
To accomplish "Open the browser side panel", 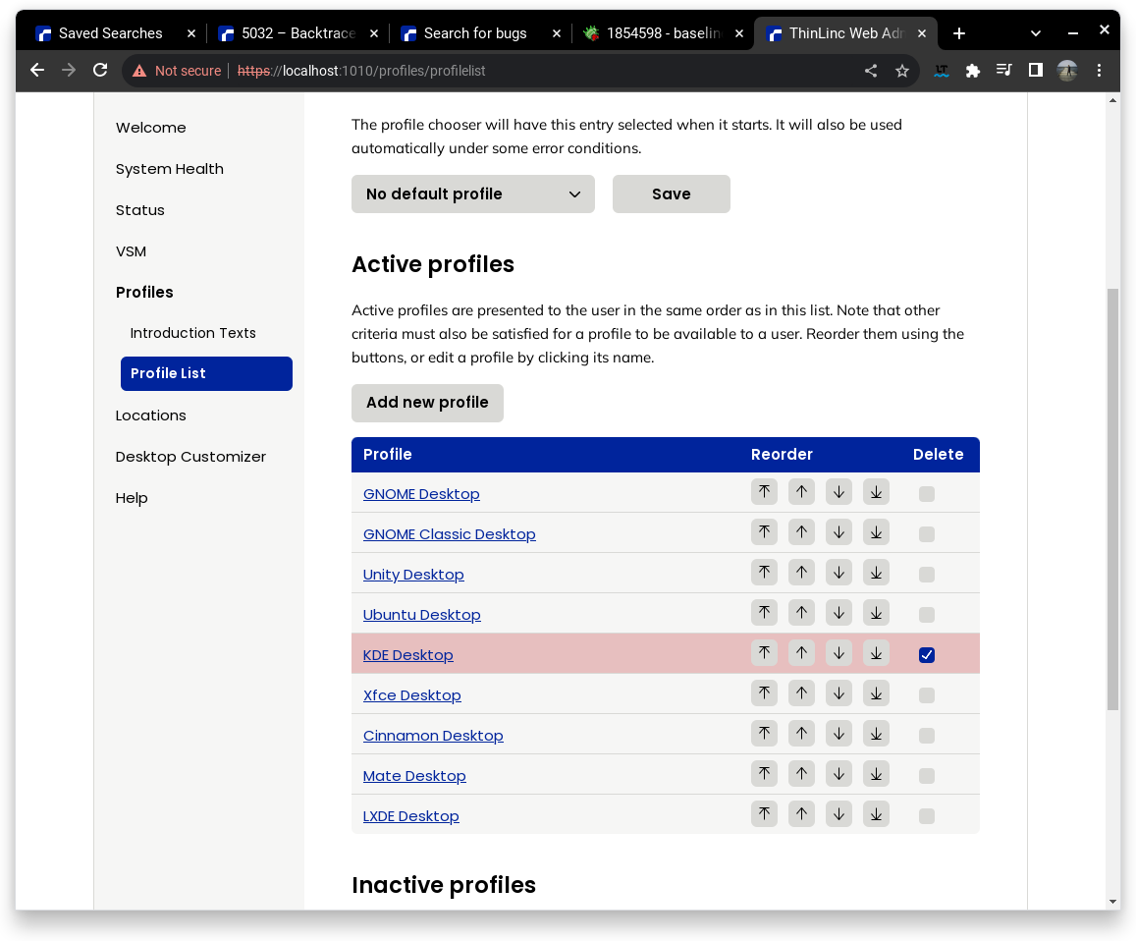I will pos(1035,71).
